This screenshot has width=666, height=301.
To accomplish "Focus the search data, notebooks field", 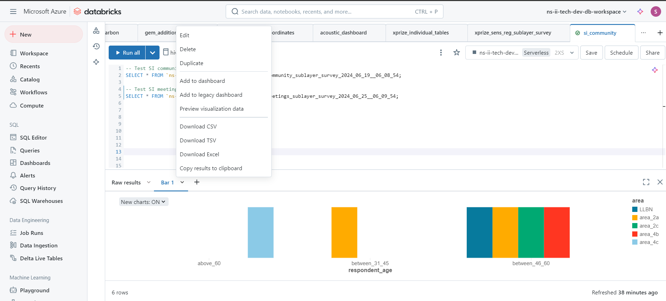I will (334, 11).
